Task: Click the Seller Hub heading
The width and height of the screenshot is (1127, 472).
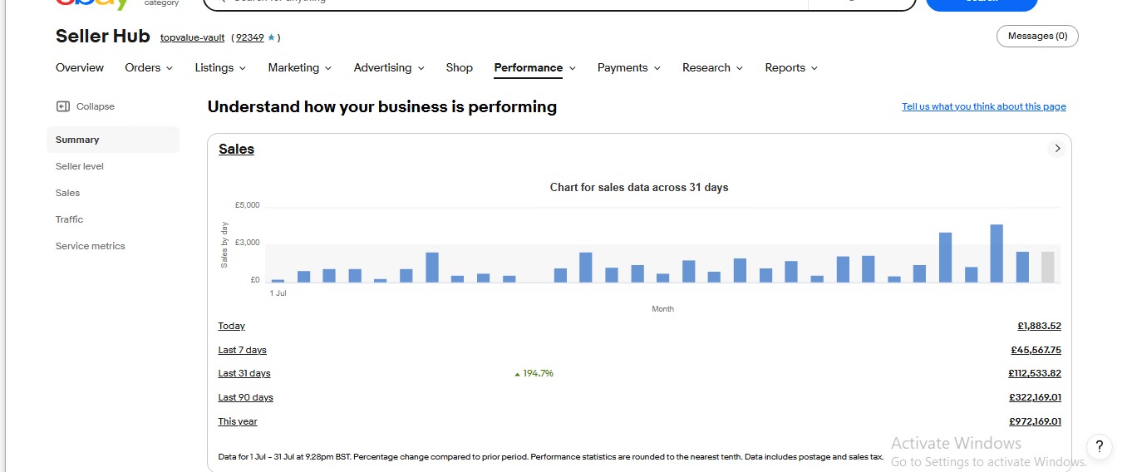Action: [x=103, y=36]
